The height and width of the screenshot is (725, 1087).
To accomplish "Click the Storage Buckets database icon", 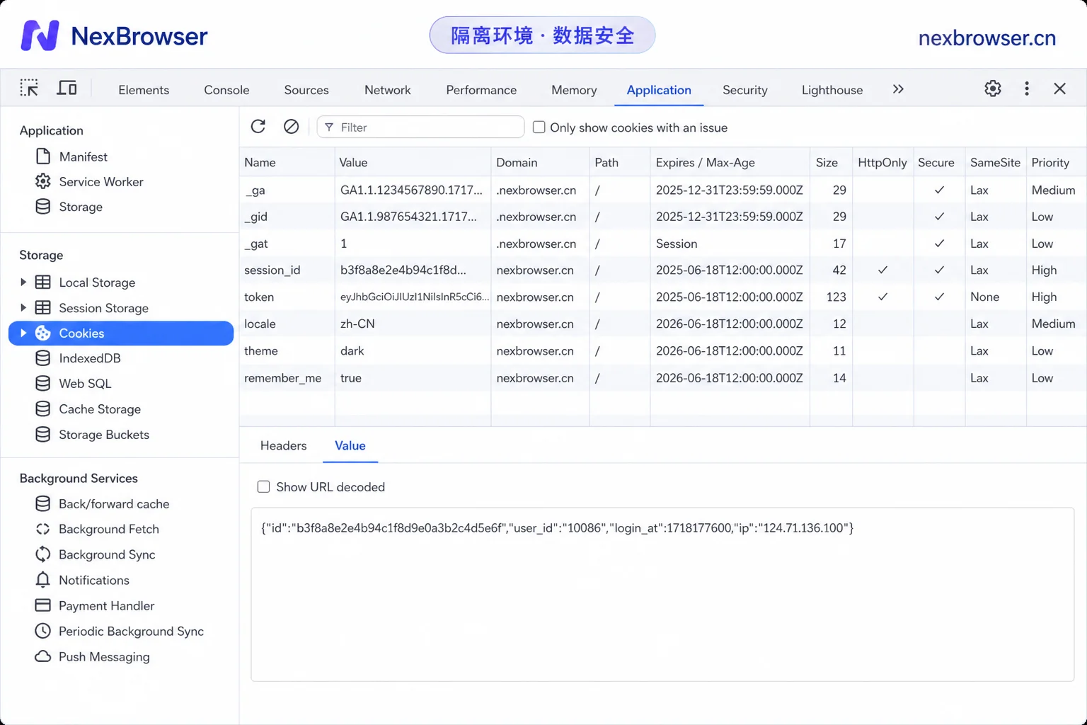I will click(43, 434).
